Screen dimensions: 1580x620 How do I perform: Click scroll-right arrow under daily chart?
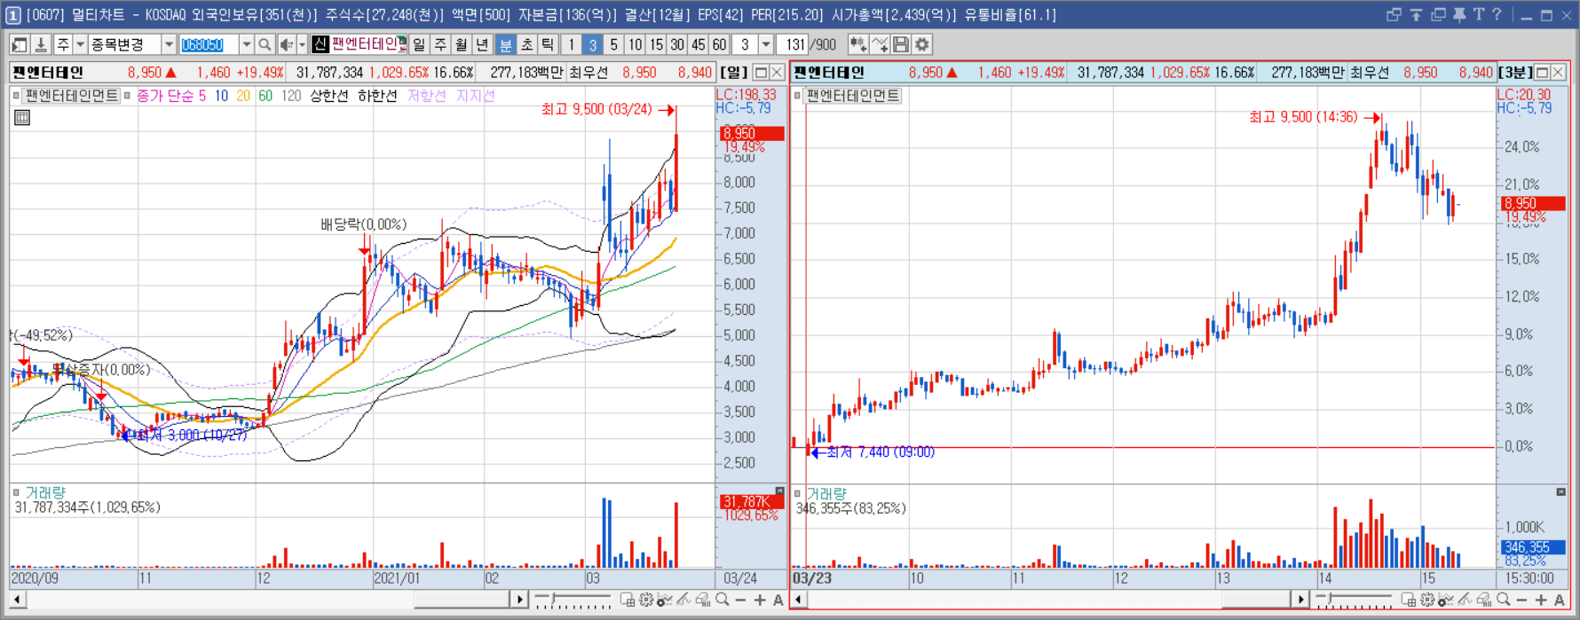click(520, 600)
